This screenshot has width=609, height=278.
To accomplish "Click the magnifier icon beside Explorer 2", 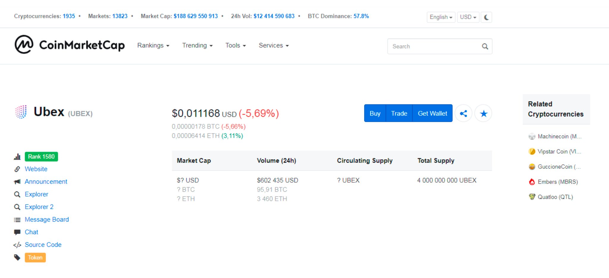I will [x=17, y=207].
